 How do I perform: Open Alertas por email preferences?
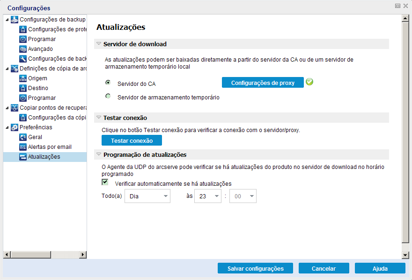click(50, 147)
